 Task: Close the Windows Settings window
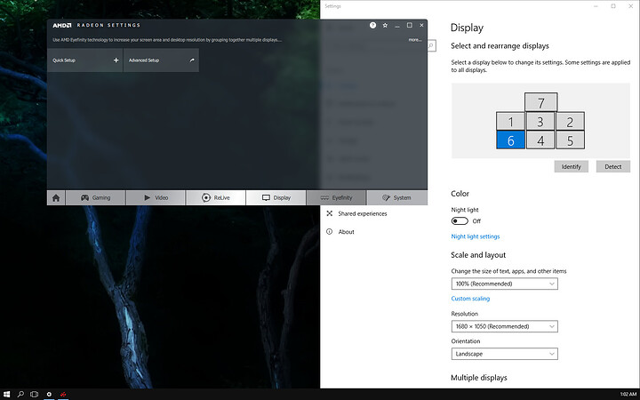point(630,6)
